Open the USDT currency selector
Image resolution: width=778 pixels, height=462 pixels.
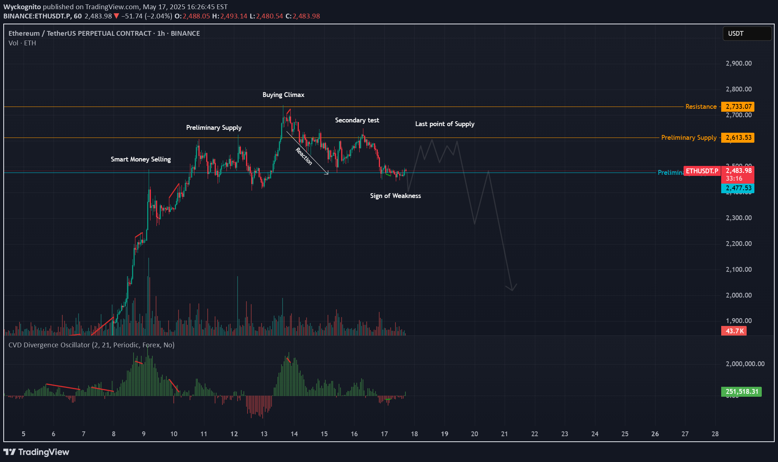(x=747, y=34)
